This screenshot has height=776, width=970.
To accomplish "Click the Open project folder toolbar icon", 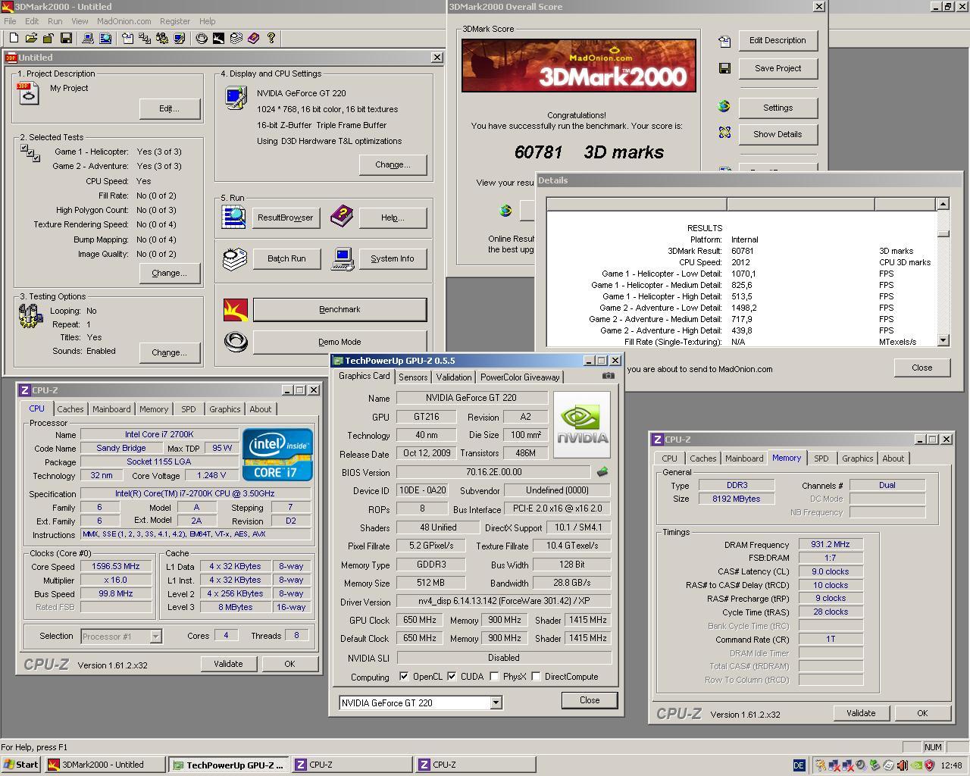I will pos(31,38).
